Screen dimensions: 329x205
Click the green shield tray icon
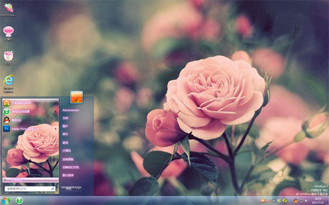click(279, 201)
